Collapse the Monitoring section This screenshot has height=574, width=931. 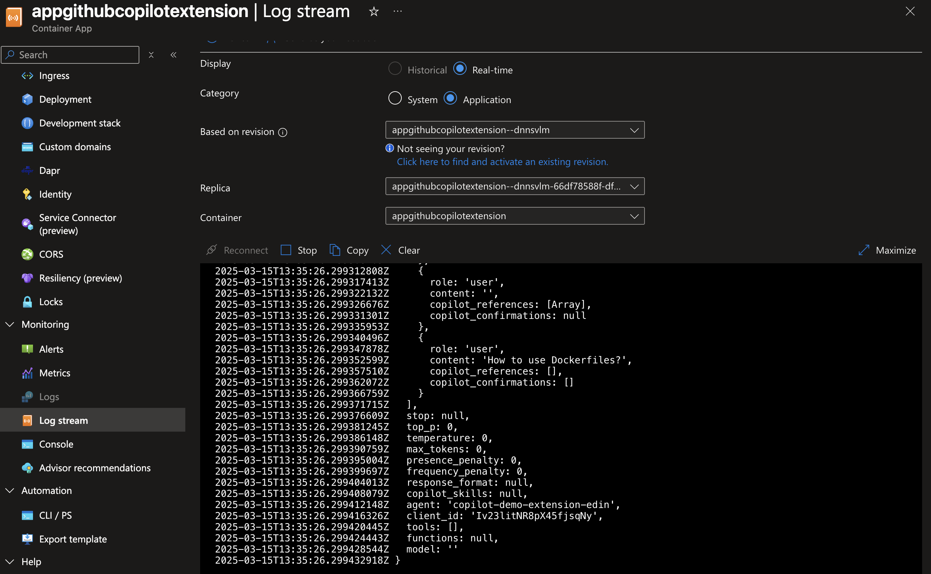(x=10, y=324)
